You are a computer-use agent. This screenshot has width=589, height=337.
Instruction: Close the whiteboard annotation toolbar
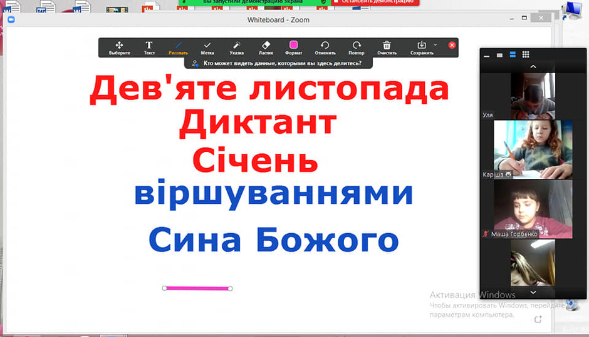[x=452, y=45]
